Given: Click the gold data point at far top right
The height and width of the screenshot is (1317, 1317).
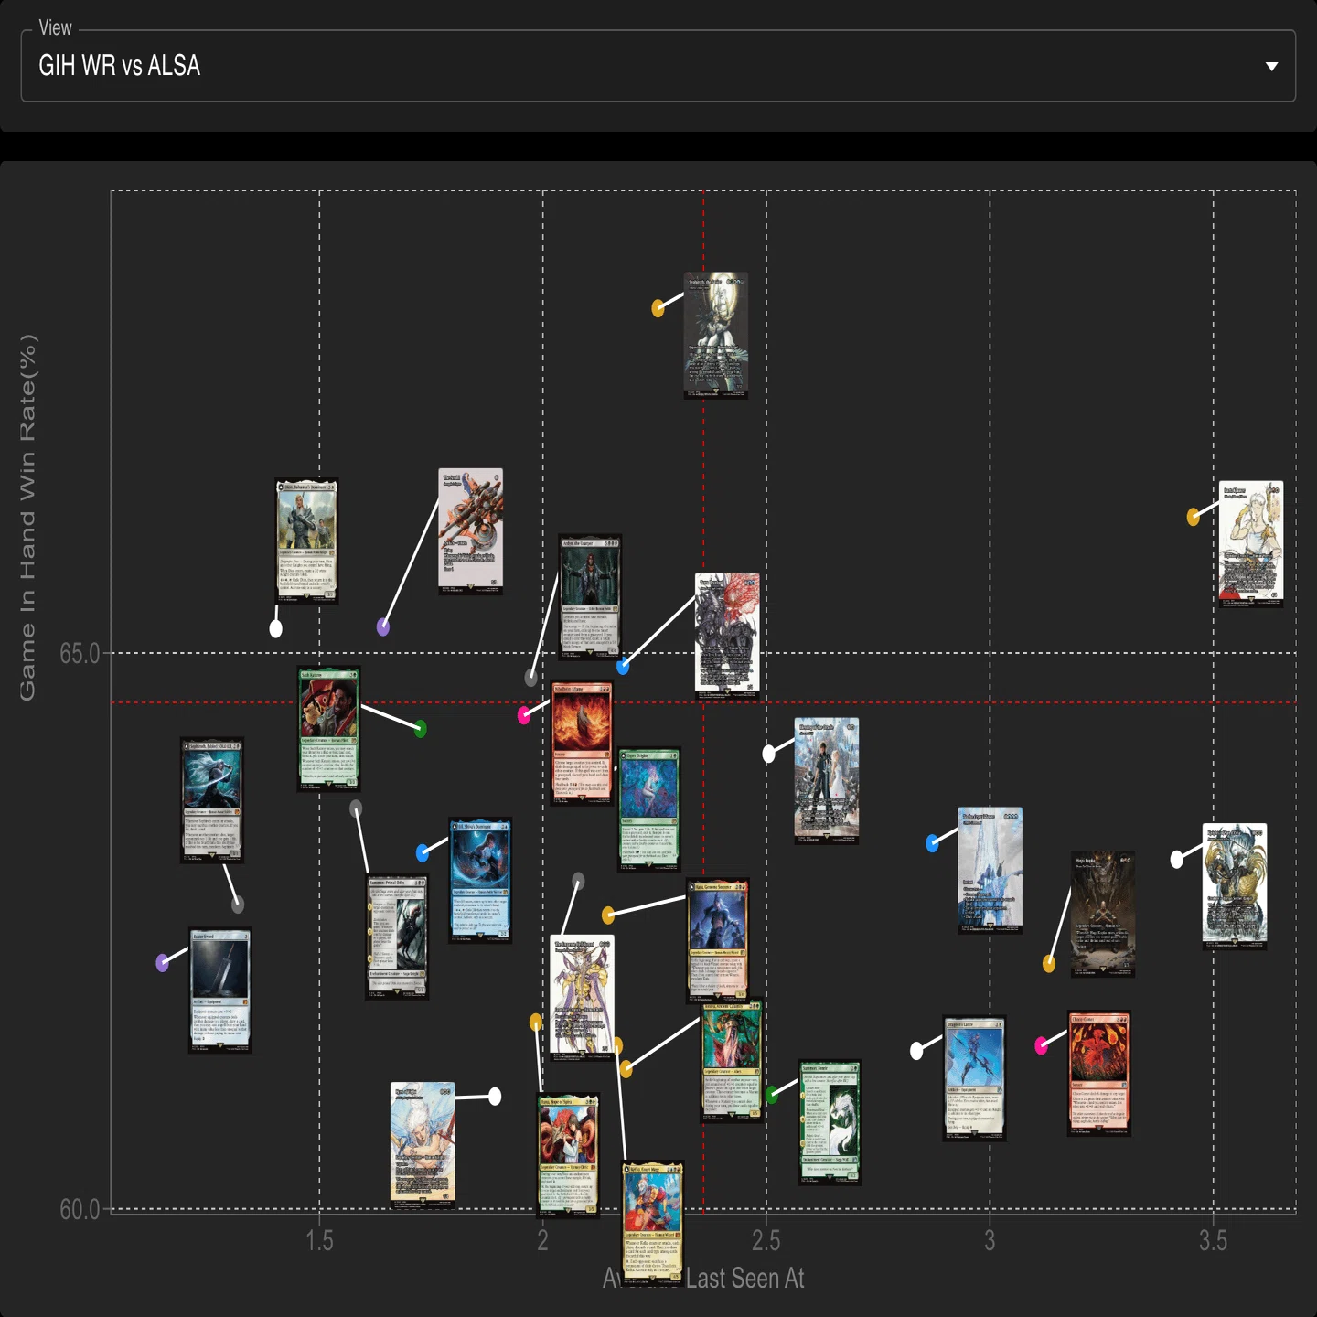Looking at the screenshot, I should click(x=1194, y=517).
